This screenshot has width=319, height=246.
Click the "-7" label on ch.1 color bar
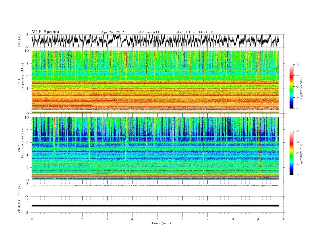(x=297, y=109)
